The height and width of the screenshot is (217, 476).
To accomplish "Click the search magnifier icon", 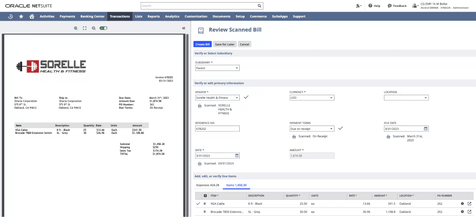I will click(259, 6).
